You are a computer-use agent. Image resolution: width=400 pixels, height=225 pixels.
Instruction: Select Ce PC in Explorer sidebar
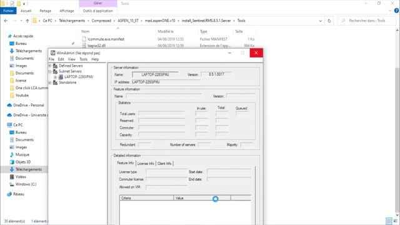point(18,125)
